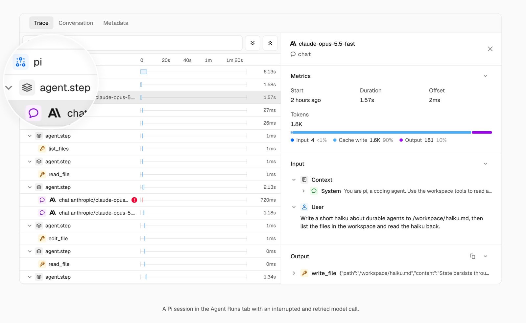This screenshot has height=323, width=526.
Task: Collapse the 1.34s agent.step row
Action: pyautogui.click(x=30, y=277)
